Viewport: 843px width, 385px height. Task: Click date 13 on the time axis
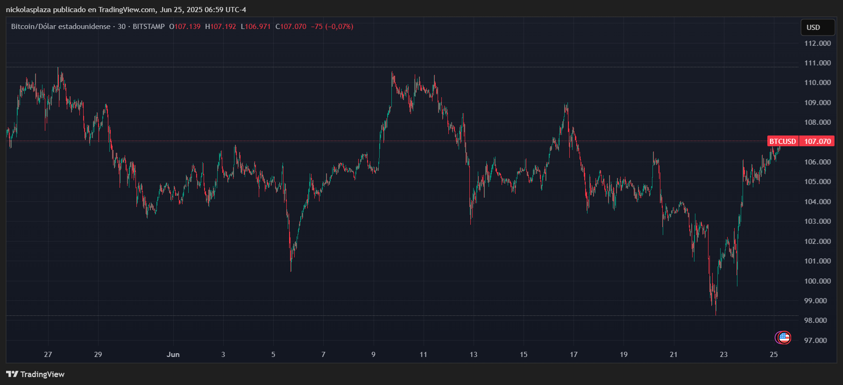[x=473, y=354]
